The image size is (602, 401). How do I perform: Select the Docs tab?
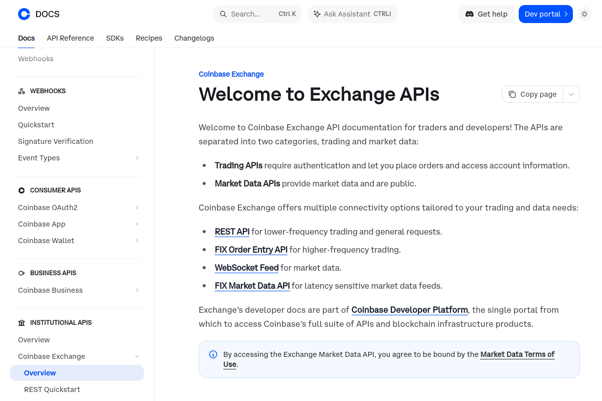tap(27, 38)
